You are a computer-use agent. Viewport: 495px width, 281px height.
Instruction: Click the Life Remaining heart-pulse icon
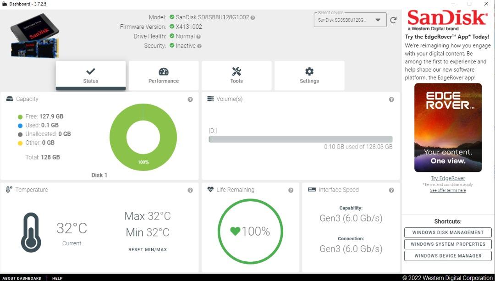pyautogui.click(x=210, y=189)
